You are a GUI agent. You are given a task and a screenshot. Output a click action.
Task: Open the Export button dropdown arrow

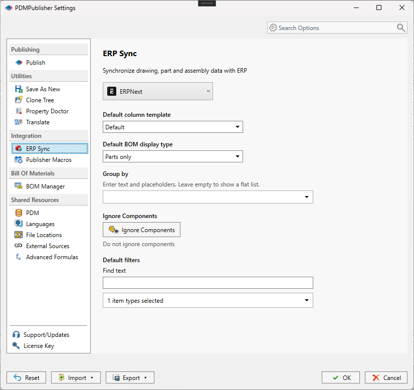click(145, 377)
